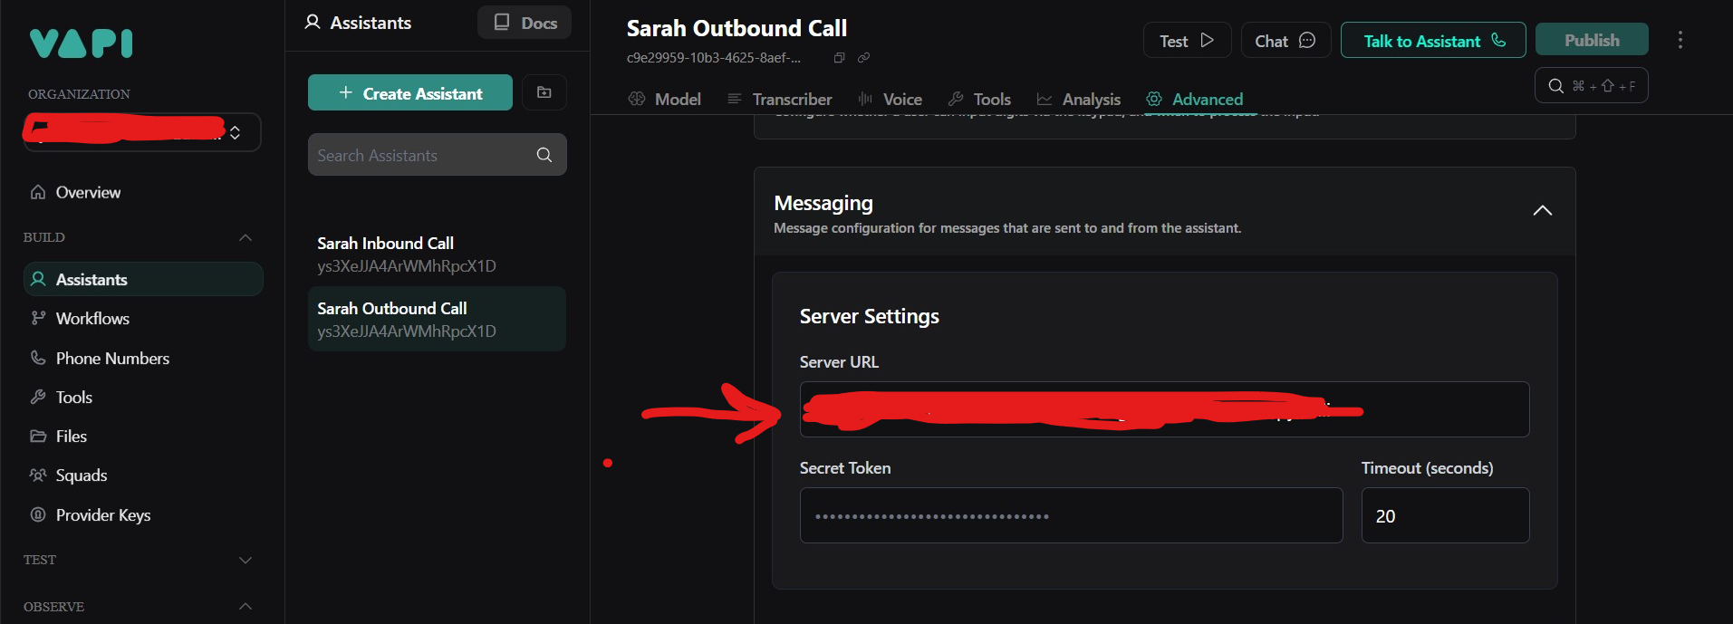Open the Tools tab
The image size is (1733, 624).
coord(979,99)
